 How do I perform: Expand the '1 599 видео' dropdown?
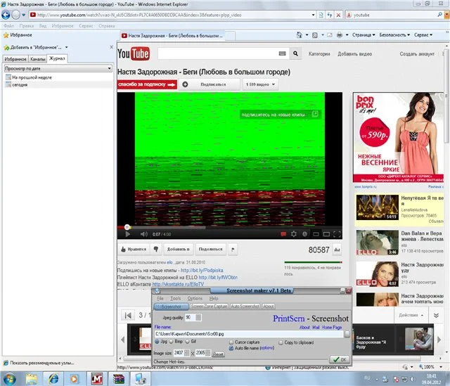pos(260,84)
